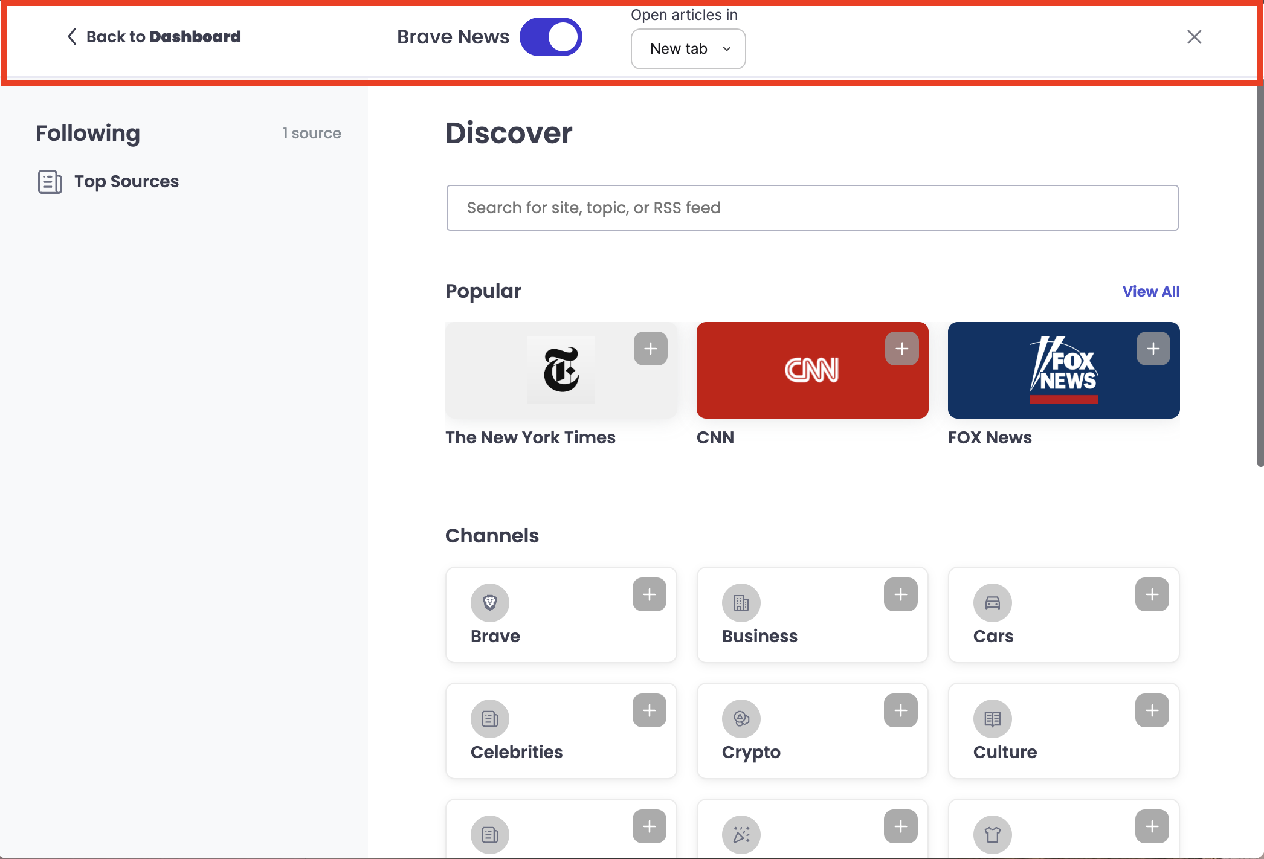
Task: Click the Cars channel car icon
Action: [993, 603]
